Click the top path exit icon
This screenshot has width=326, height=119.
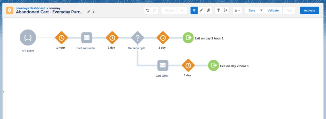(x=188, y=38)
